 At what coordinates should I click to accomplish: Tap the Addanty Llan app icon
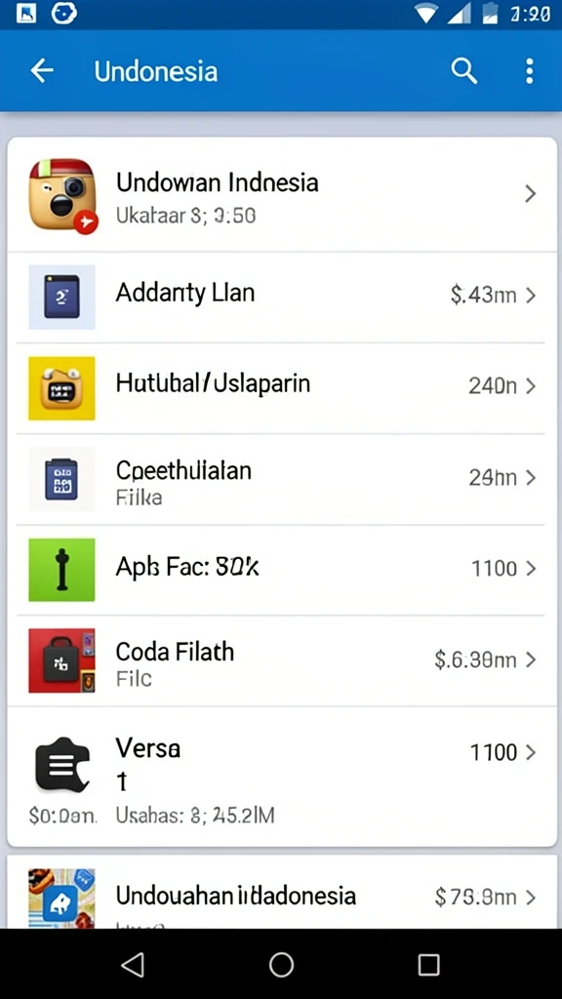61,297
